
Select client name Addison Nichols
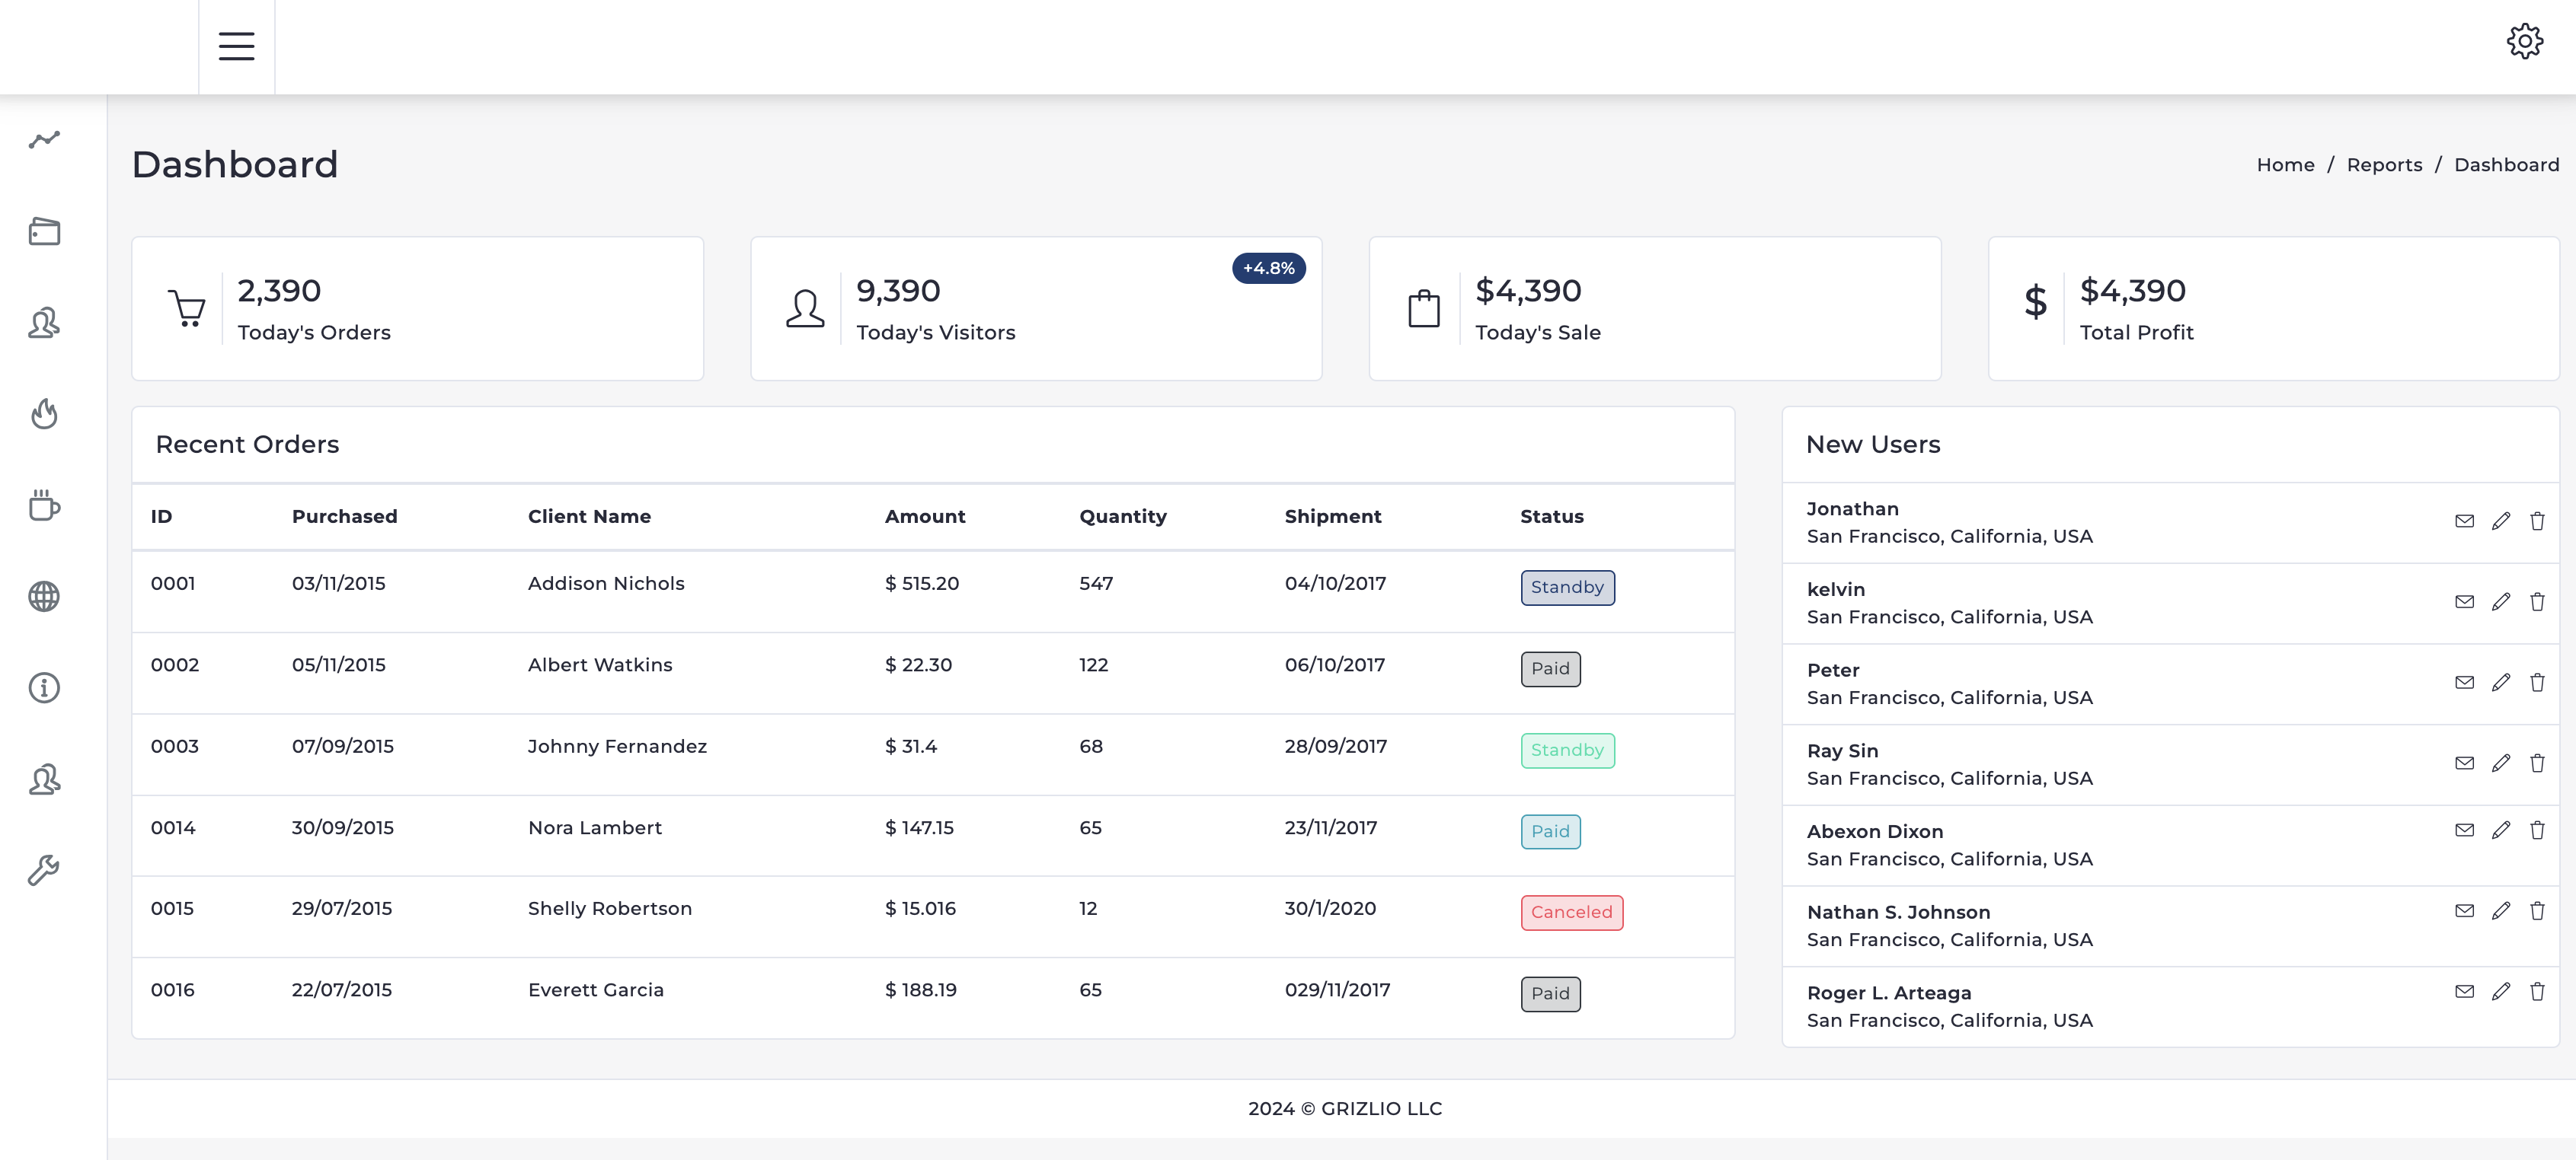click(606, 584)
